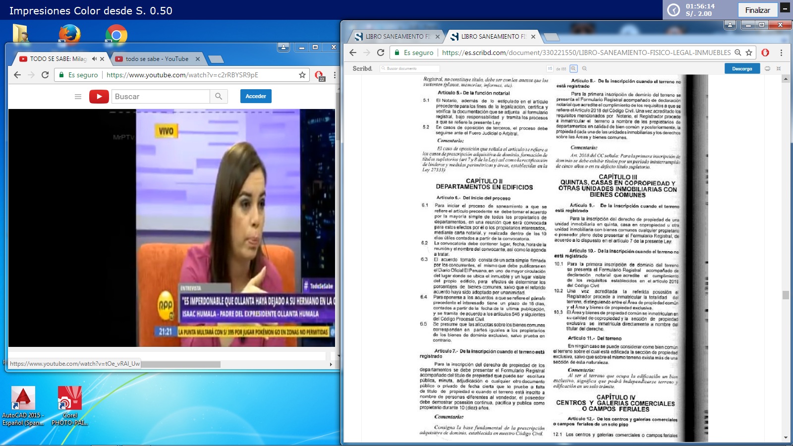Switch to 'todo se sabe - YouTube' tab
The height and width of the screenshot is (446, 793).
point(157,59)
